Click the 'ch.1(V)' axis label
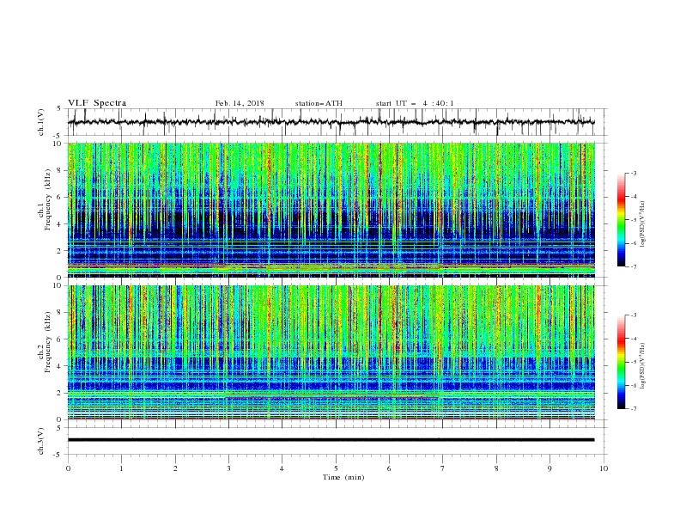Viewport: 680px width, 526px height. click(x=41, y=122)
